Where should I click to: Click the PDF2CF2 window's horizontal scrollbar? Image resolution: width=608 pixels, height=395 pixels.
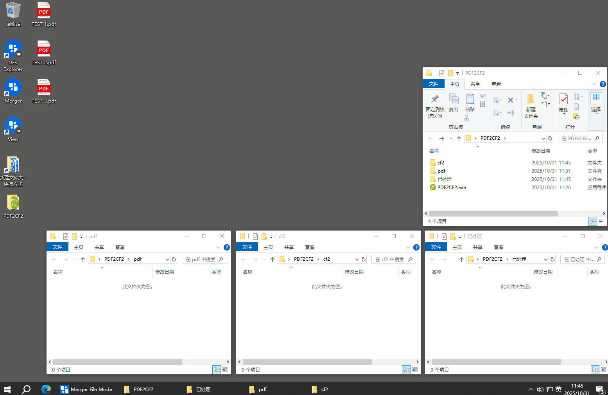[x=493, y=214]
